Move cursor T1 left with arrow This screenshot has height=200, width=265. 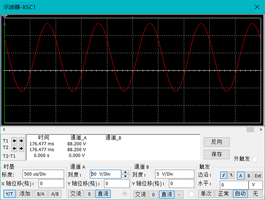[14, 141]
